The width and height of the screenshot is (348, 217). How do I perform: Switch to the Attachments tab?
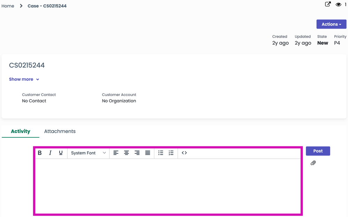click(60, 131)
